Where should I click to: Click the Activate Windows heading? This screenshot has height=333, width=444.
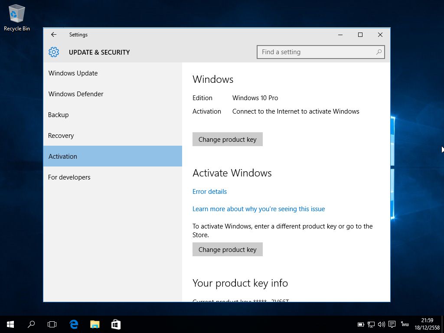[x=232, y=173]
